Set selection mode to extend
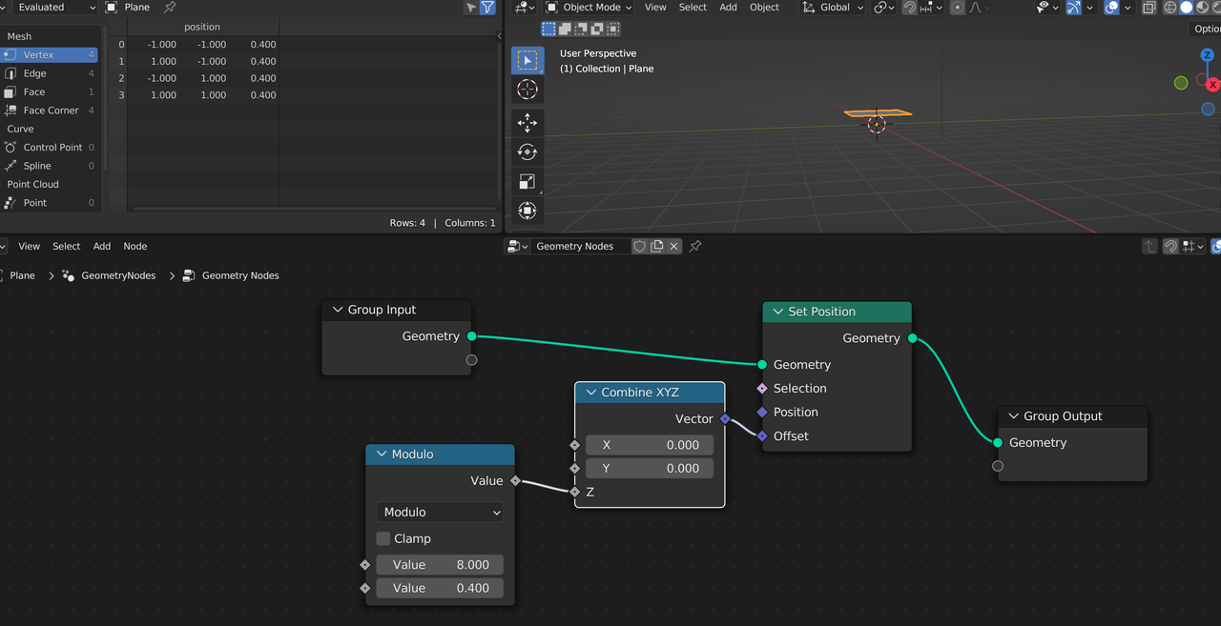The height and width of the screenshot is (626, 1221). pyautogui.click(x=566, y=30)
